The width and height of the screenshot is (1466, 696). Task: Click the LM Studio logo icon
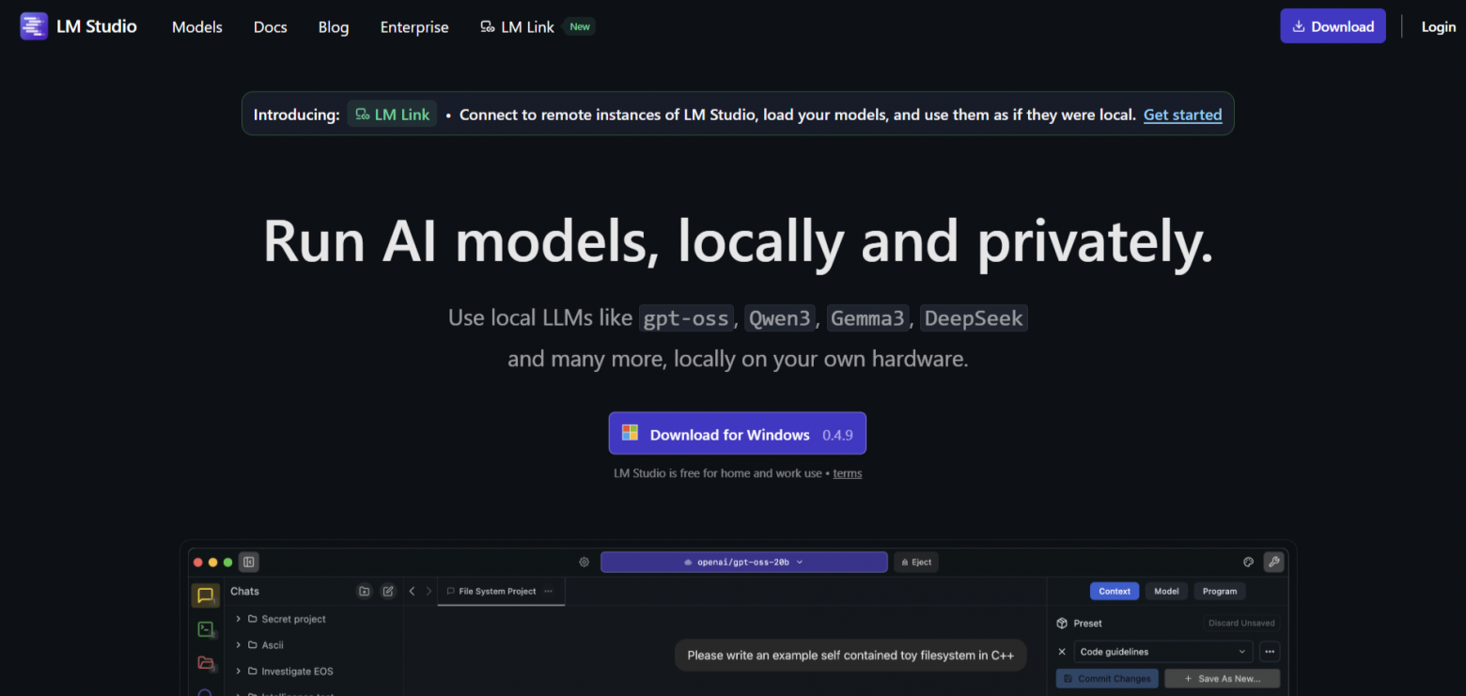pyautogui.click(x=34, y=26)
